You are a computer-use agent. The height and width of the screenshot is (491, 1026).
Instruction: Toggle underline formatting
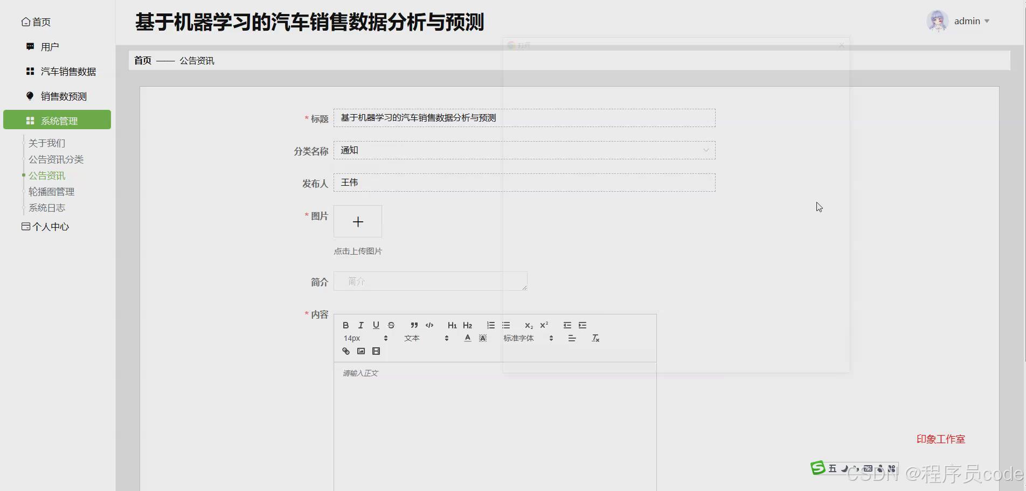tap(376, 325)
